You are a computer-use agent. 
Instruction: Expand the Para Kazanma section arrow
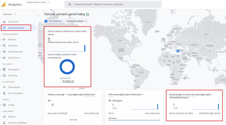click(1, 52)
